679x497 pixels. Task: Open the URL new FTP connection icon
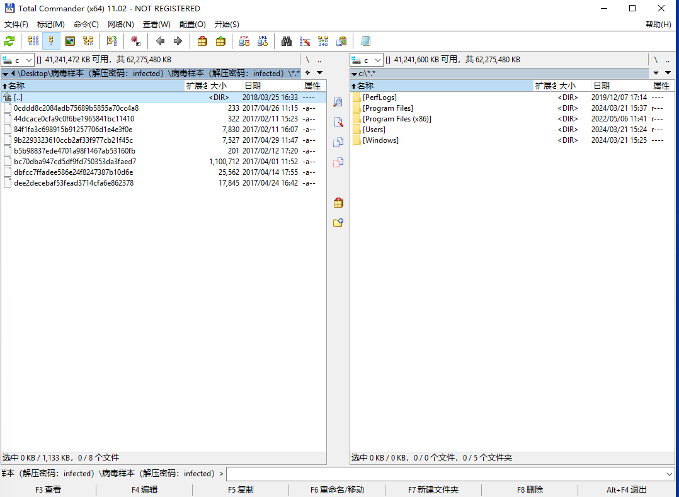[x=263, y=41]
